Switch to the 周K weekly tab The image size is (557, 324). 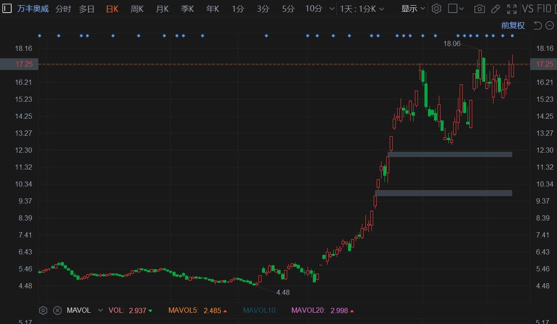(x=137, y=9)
